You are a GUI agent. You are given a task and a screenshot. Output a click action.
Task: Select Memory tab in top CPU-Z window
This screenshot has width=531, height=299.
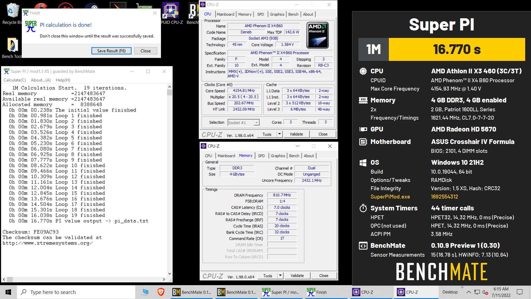(x=245, y=14)
